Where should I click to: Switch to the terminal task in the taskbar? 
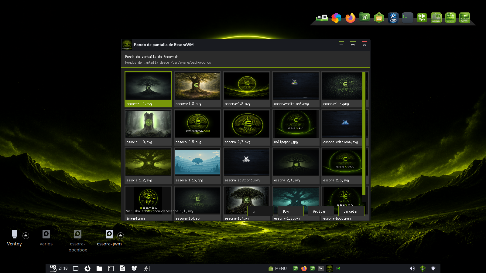[x=321, y=268]
